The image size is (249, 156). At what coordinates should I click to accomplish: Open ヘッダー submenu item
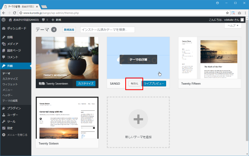[7, 95]
